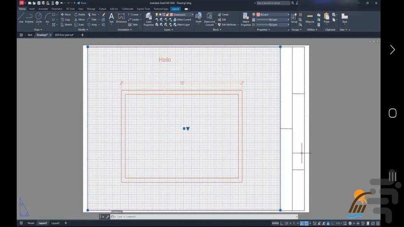Activate the Text annotation tool
Image resolution: width=404 pixels, height=227 pixels.
111,17
